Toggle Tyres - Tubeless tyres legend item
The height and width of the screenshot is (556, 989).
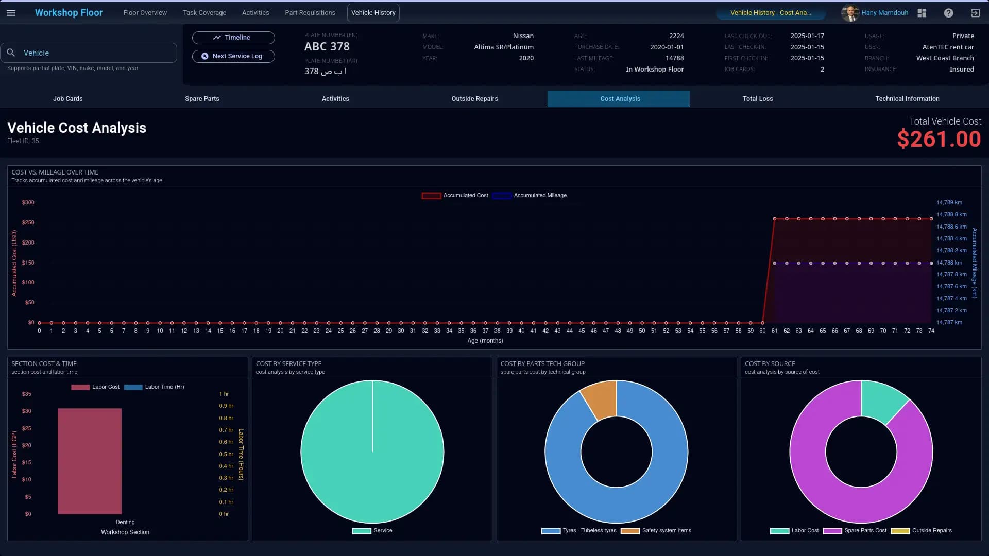(x=579, y=531)
